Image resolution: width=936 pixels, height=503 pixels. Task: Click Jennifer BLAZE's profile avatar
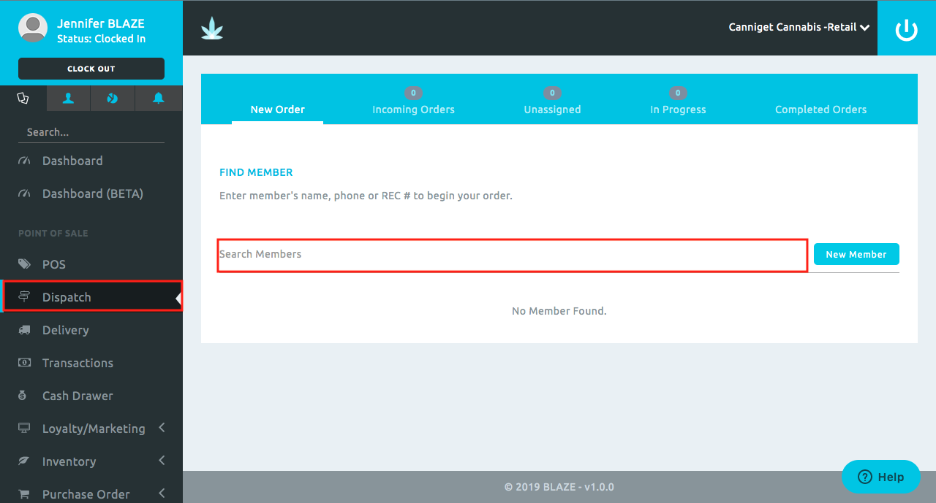point(33,28)
